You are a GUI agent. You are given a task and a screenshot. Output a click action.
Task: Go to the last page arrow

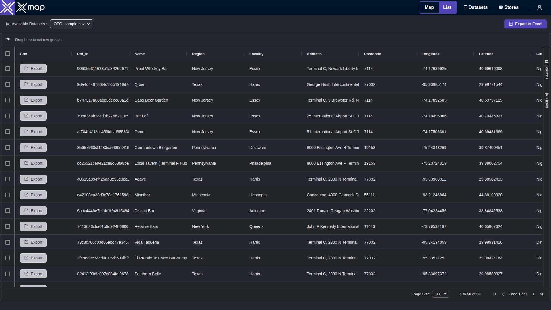click(x=542, y=294)
